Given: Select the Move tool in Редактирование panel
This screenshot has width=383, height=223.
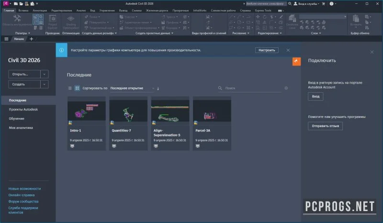Looking at the screenshot, I should 258,17.
